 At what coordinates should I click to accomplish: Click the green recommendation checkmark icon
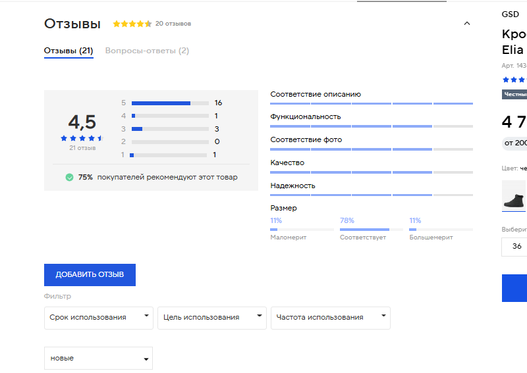tap(69, 178)
